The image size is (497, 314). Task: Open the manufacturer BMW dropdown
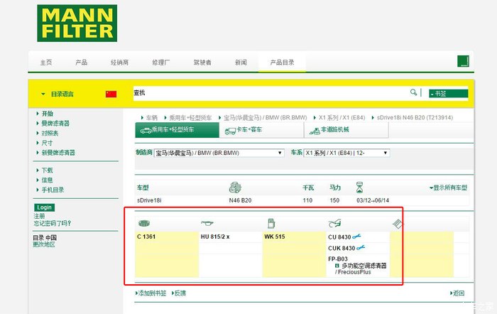219,153
